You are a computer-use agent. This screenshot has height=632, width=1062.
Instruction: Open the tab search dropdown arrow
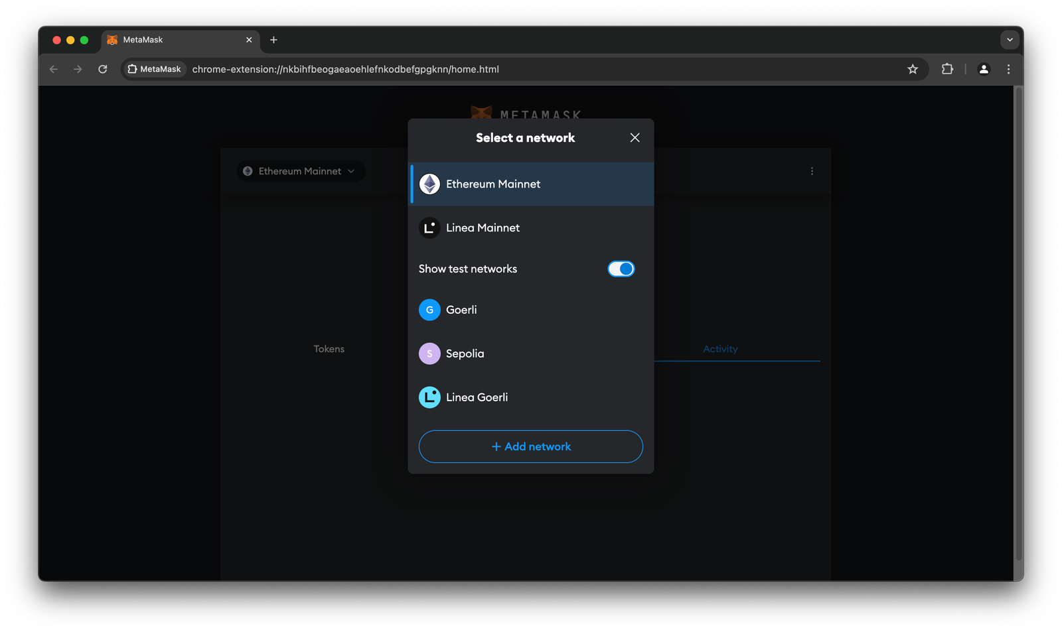click(1010, 40)
